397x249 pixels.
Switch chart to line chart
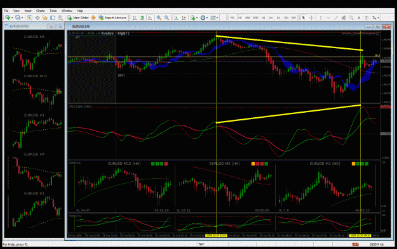(x=150, y=18)
